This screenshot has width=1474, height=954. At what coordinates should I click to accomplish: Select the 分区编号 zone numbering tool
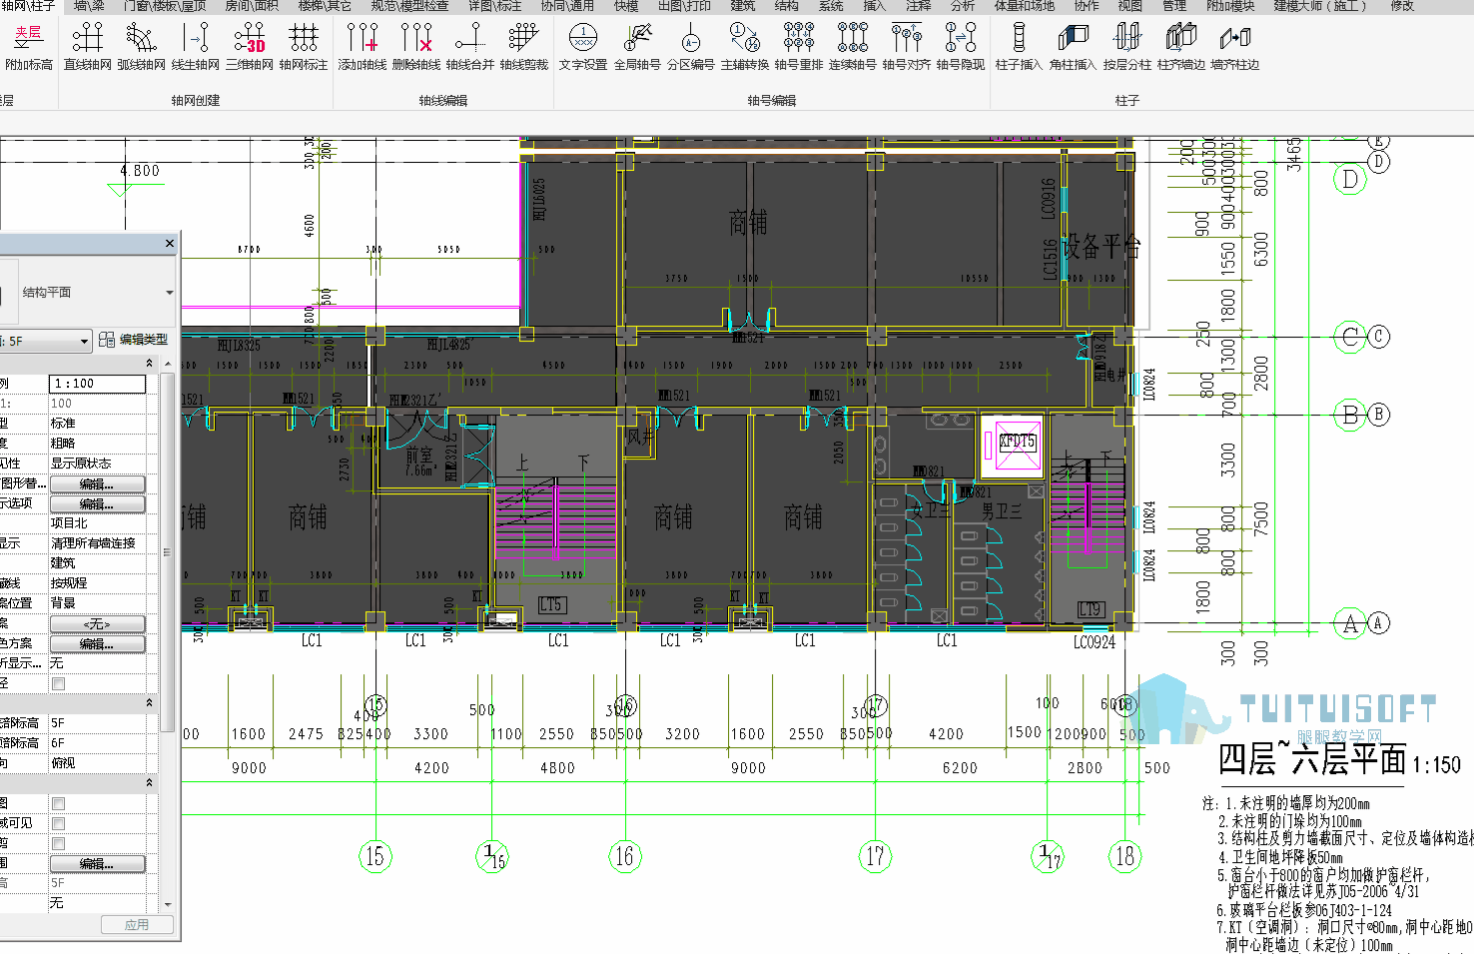(690, 46)
